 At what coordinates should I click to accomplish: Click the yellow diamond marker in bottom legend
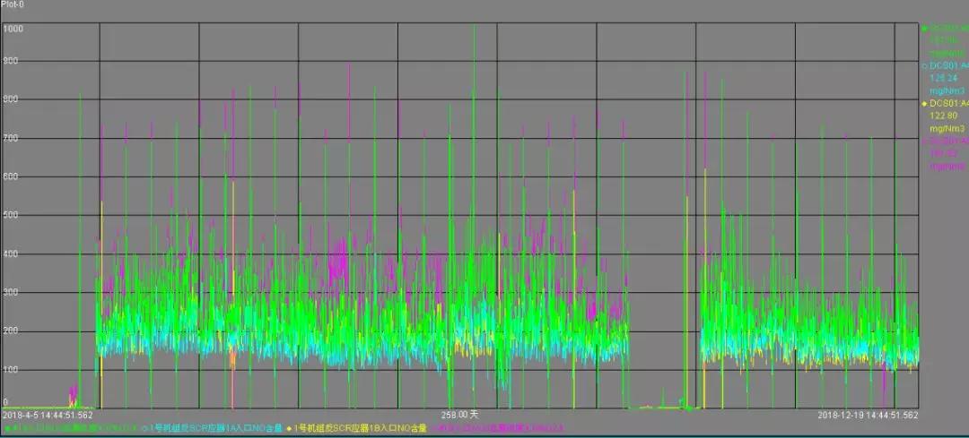pos(290,428)
